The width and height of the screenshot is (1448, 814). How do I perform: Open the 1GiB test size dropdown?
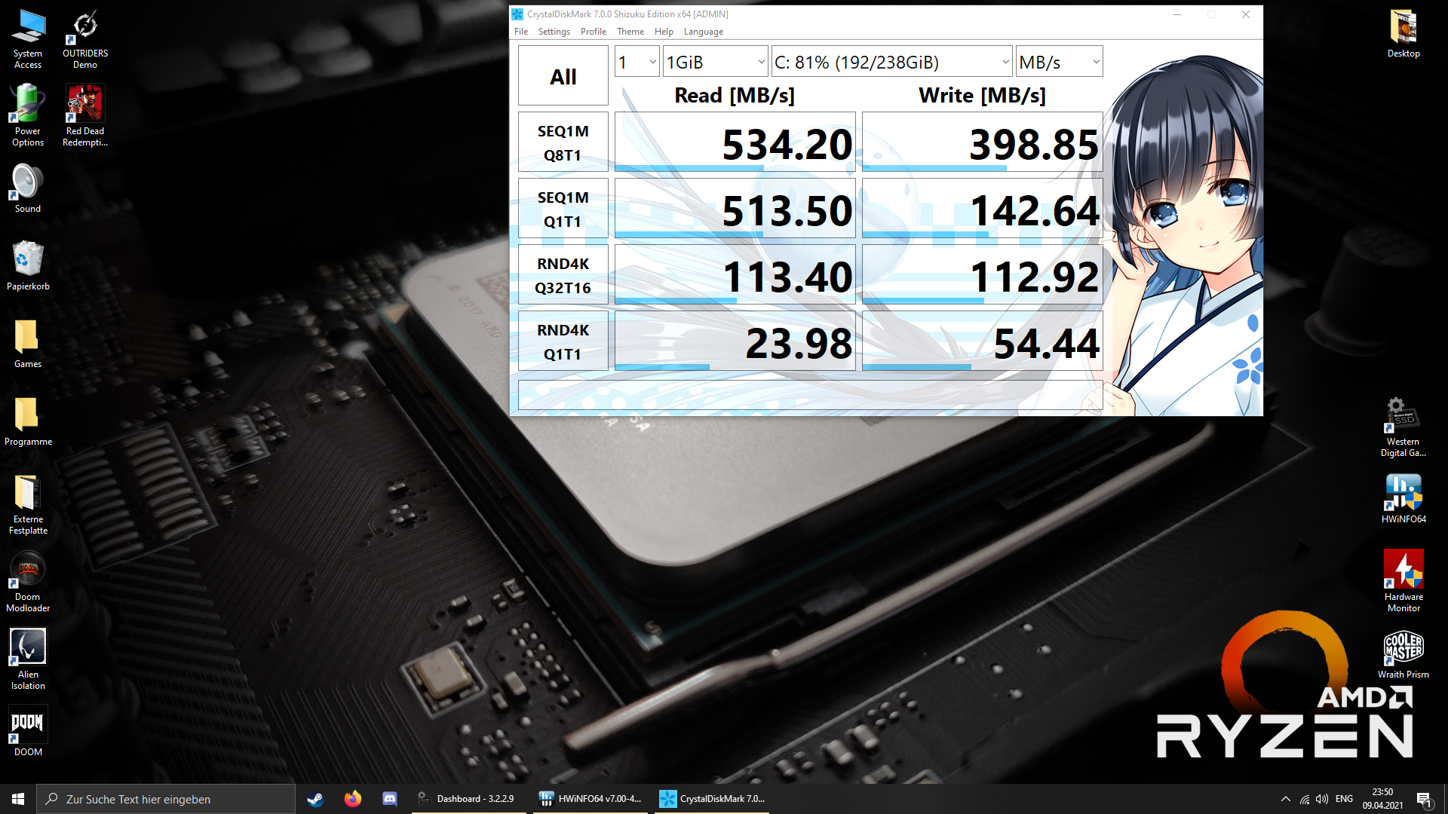(715, 62)
